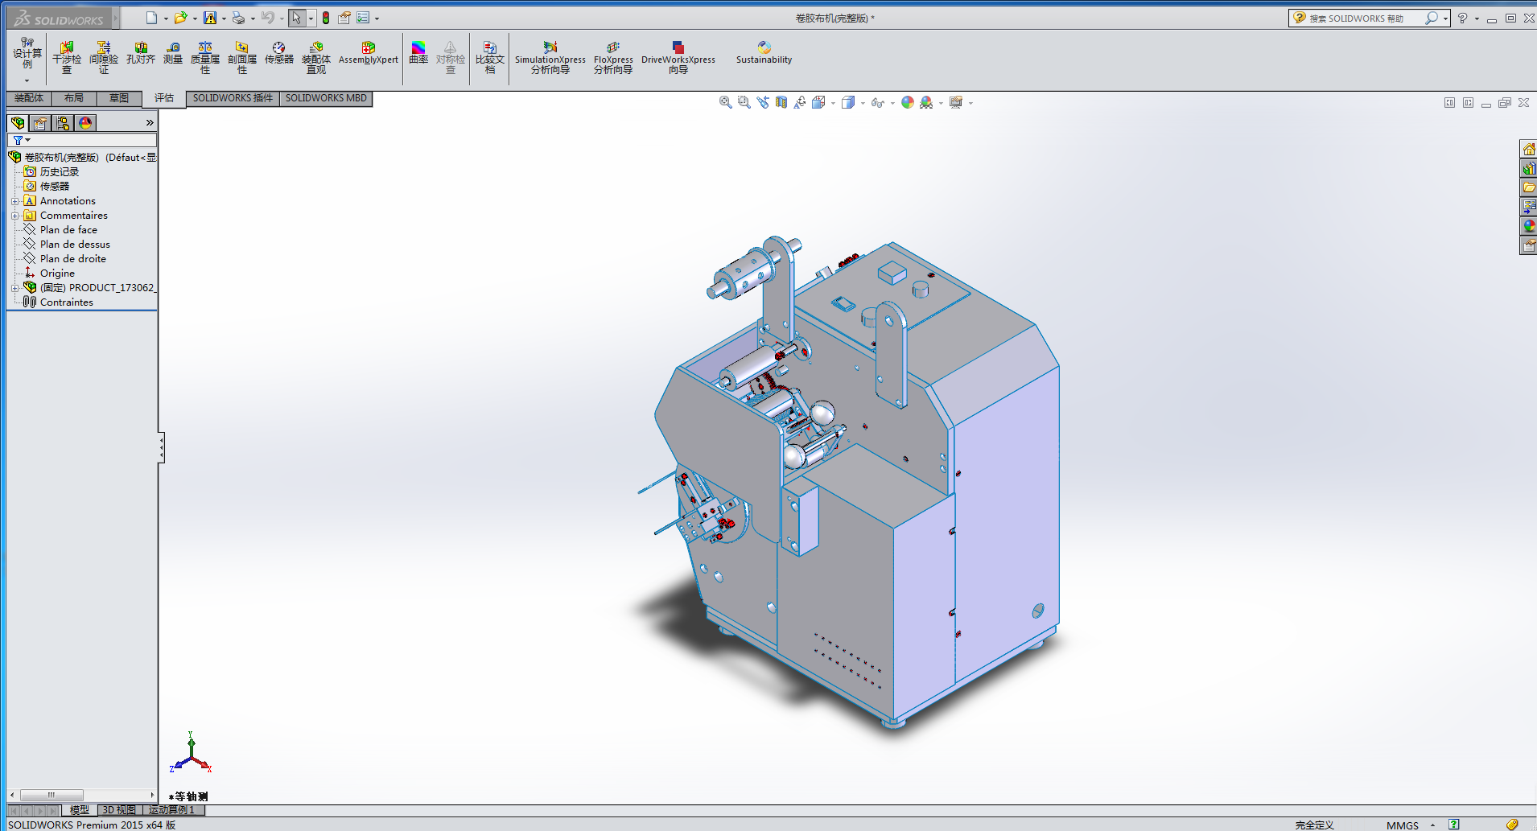
Task: Click the Edit Appearance color sphere icon
Action: 908,102
